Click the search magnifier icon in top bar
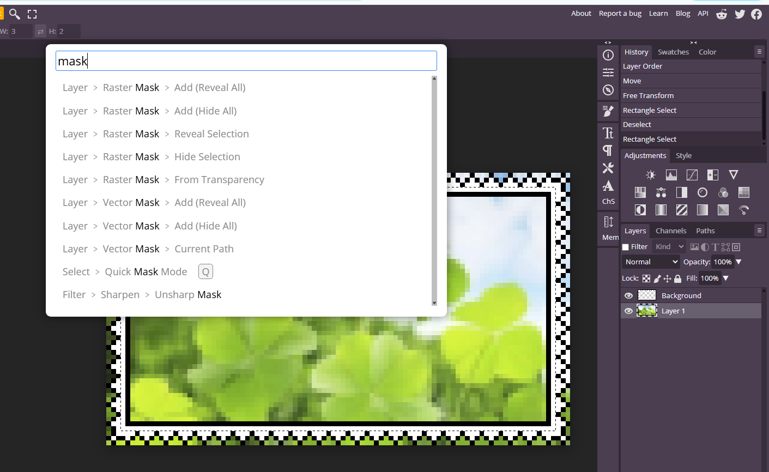Viewport: 769px width, 472px height. tap(15, 14)
